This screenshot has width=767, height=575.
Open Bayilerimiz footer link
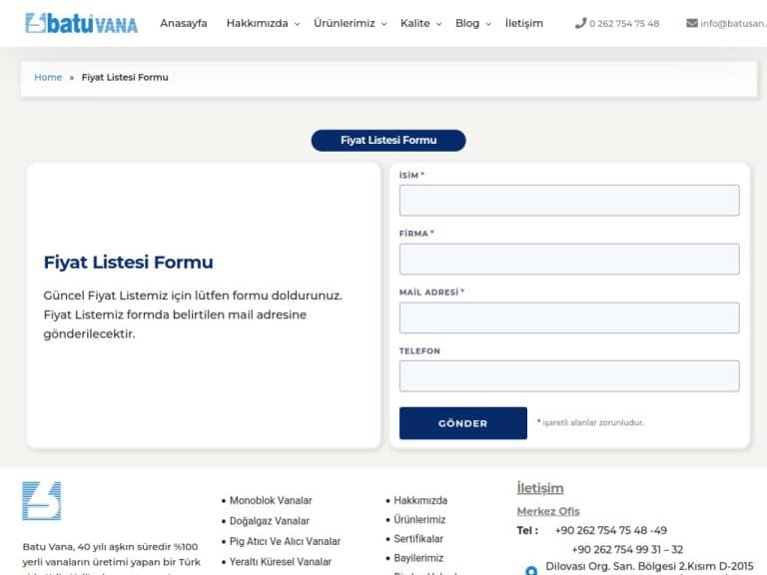(x=418, y=558)
